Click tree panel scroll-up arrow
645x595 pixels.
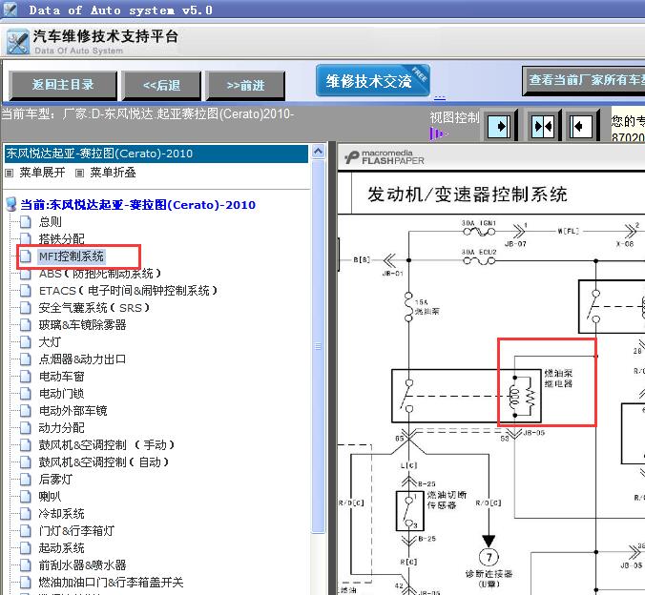(318, 152)
